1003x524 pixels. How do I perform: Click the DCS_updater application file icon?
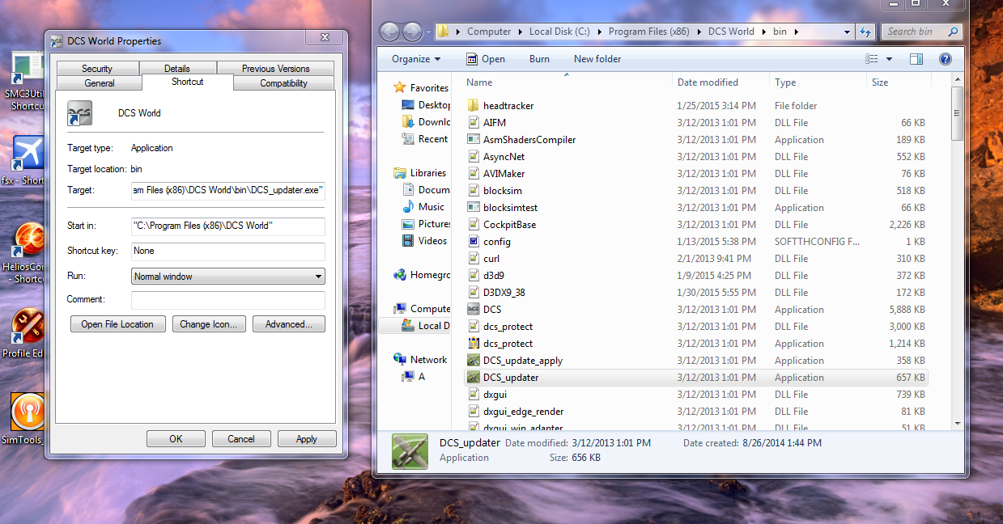474,378
